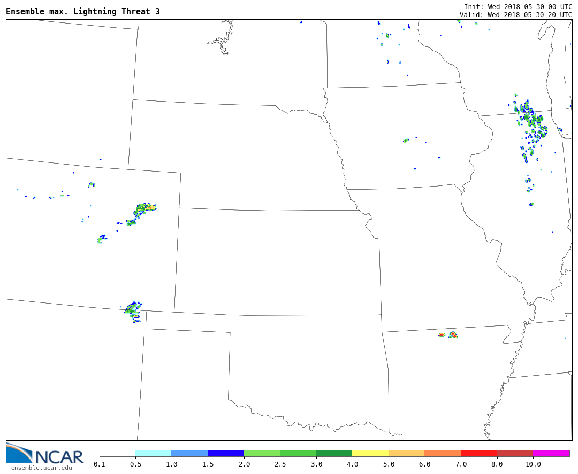Click the Ensemble max. Lightning Threat 3 title
This screenshot has height=474, width=578.
coord(83,12)
